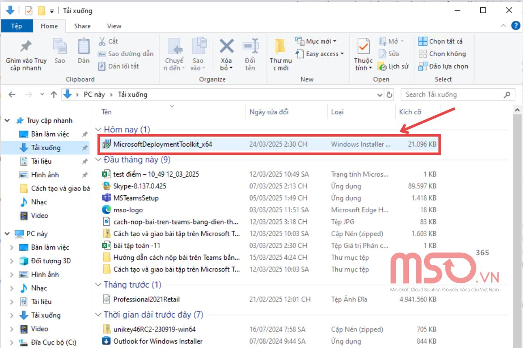
Task: Click Thư mục mới new folder icon
Action: tap(280, 47)
